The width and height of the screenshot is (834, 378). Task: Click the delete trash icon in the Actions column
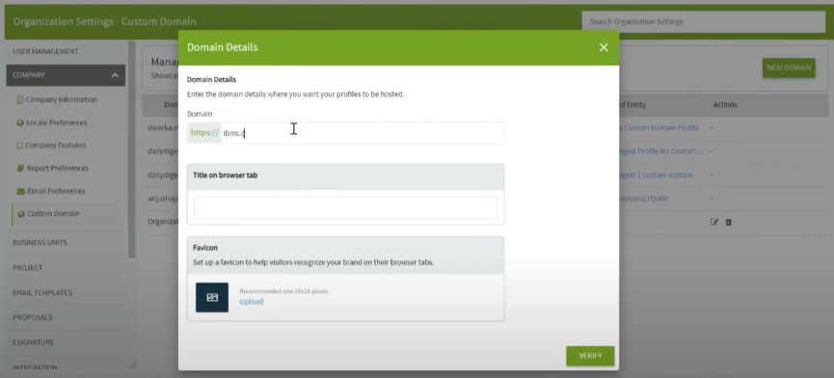[729, 222]
